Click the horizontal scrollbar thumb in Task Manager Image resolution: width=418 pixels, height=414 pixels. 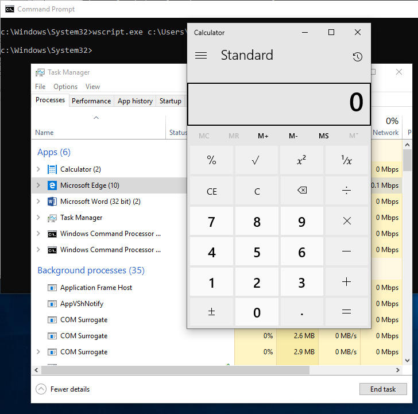coord(175,370)
